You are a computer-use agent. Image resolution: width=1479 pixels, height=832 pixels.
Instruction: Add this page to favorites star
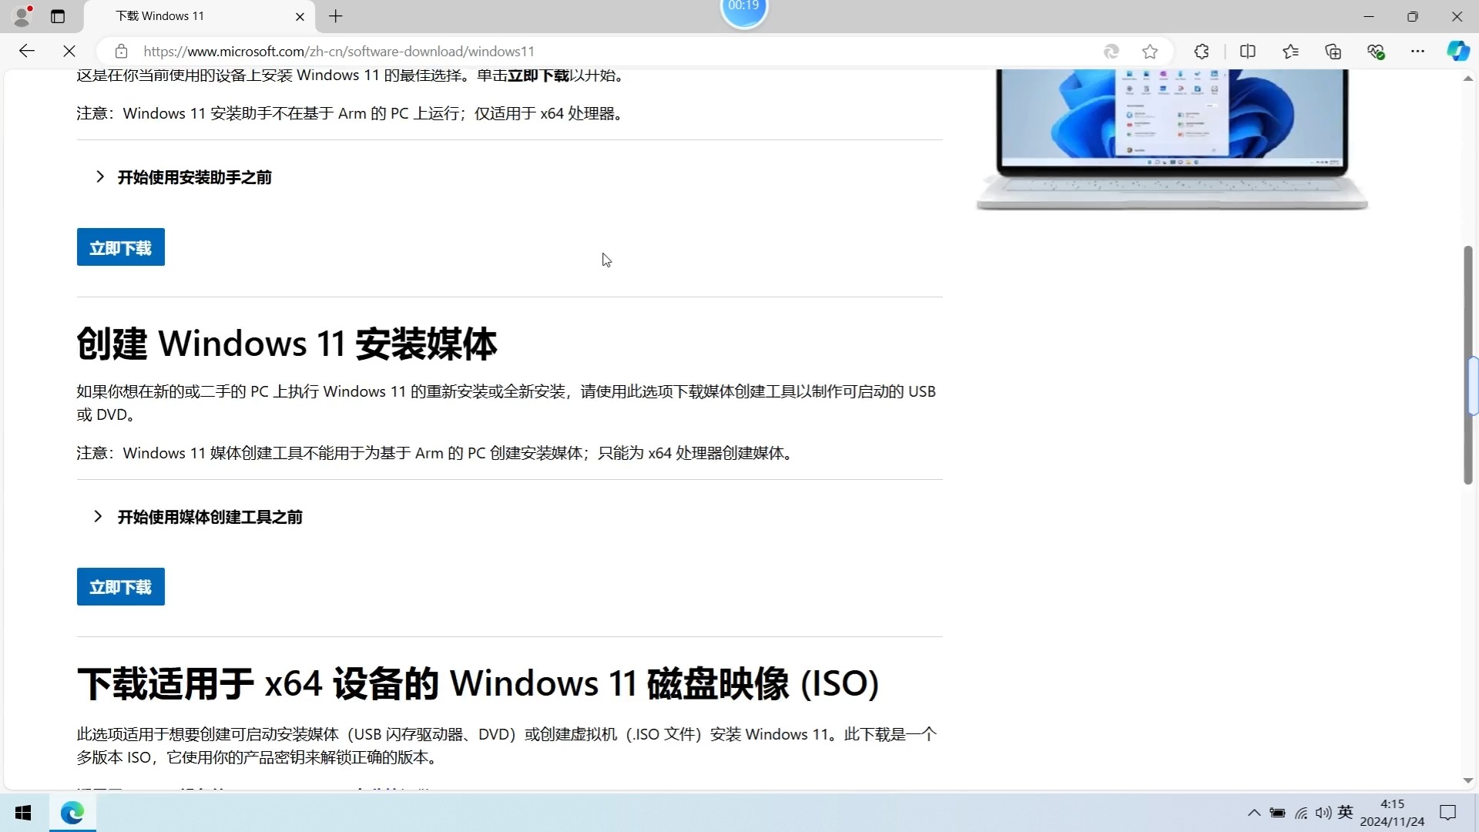pos(1149,52)
